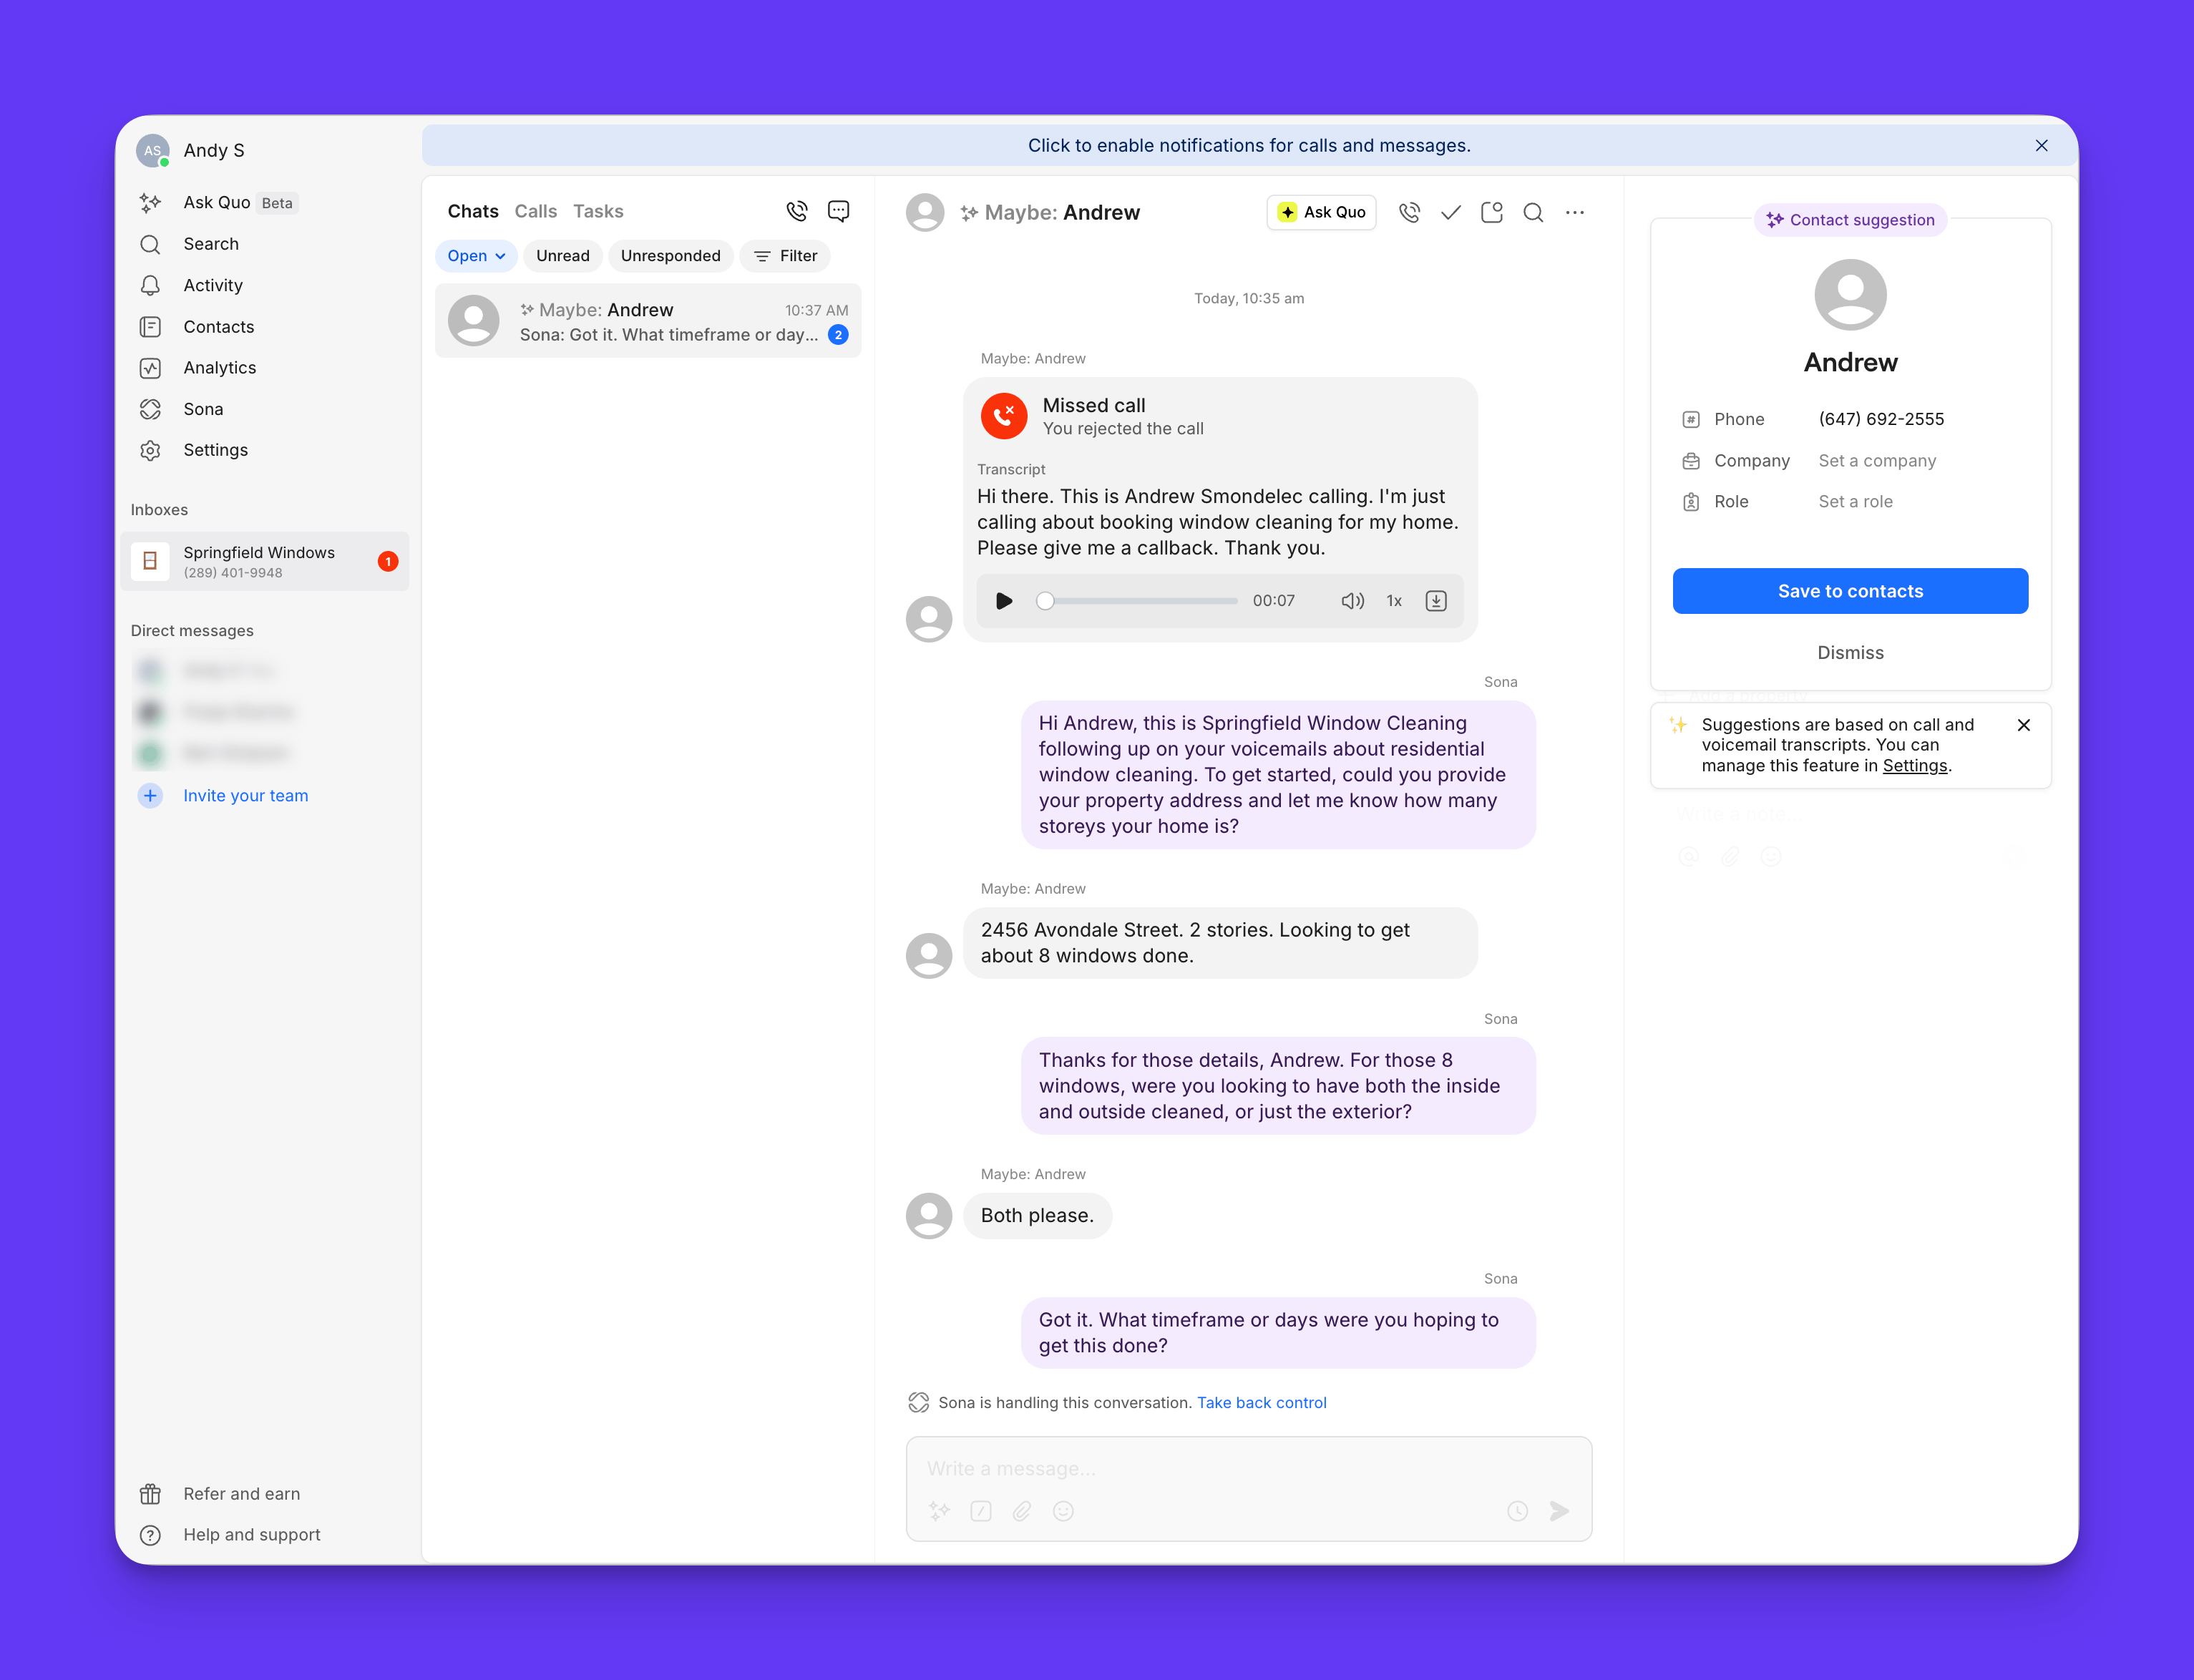
Task: Send the message arrow button
Action: pos(1559,1511)
